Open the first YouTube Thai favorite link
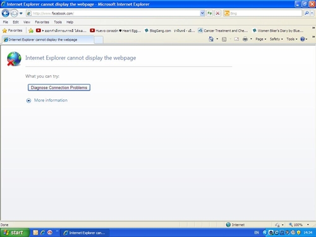The width and height of the screenshot is (316, 237). click(x=61, y=30)
